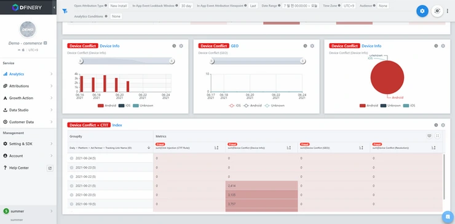
Task: Expand the 2021-06-20 (5) row
Action: coord(71,195)
